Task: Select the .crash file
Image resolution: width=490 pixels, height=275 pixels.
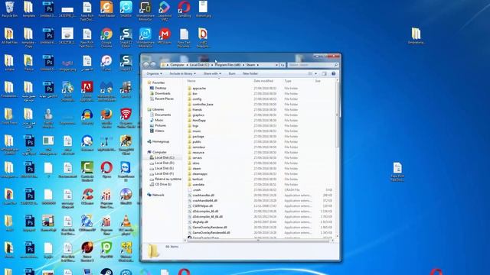Action: [197, 190]
